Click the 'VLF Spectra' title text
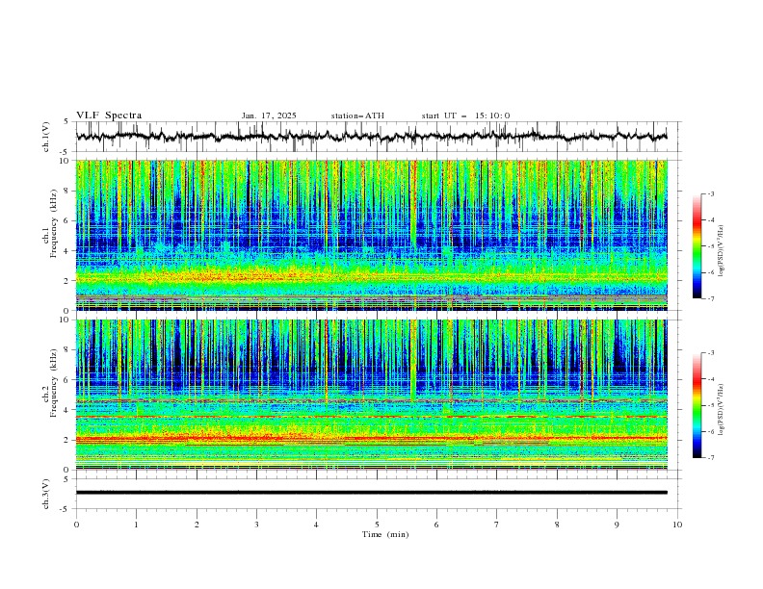763x589 pixels. (109, 115)
